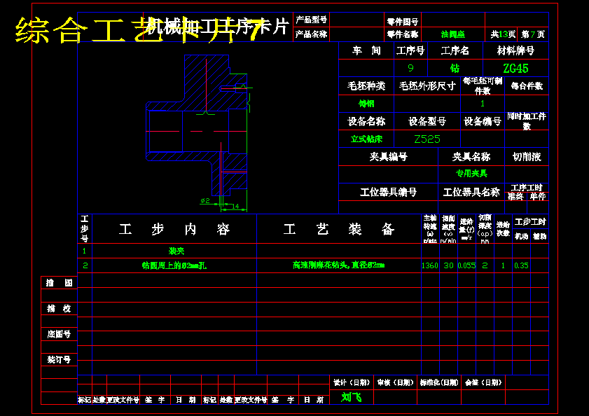Viewport: 589px width, 416px height.
Task: Select the '装订号' side label
Action: coord(59,360)
